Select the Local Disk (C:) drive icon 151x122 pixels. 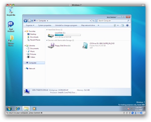tap(51, 35)
